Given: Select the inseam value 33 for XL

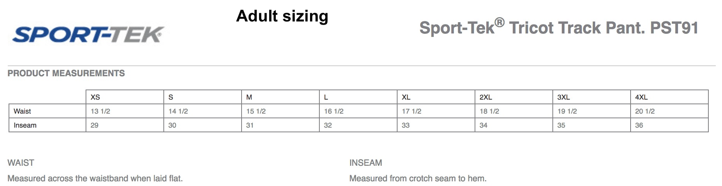Looking at the screenshot, I should click(x=436, y=125).
